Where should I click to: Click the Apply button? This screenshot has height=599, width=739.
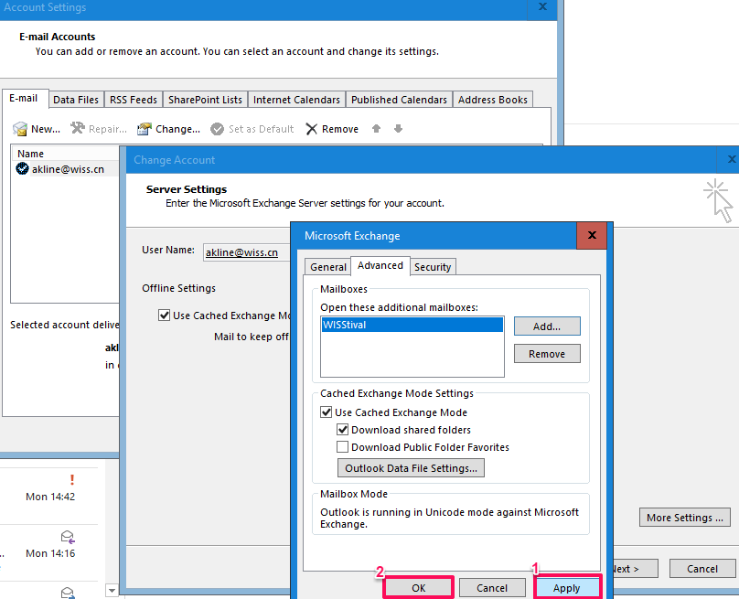click(566, 588)
